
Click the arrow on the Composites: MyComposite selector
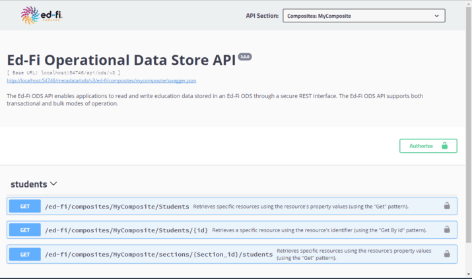click(436, 15)
